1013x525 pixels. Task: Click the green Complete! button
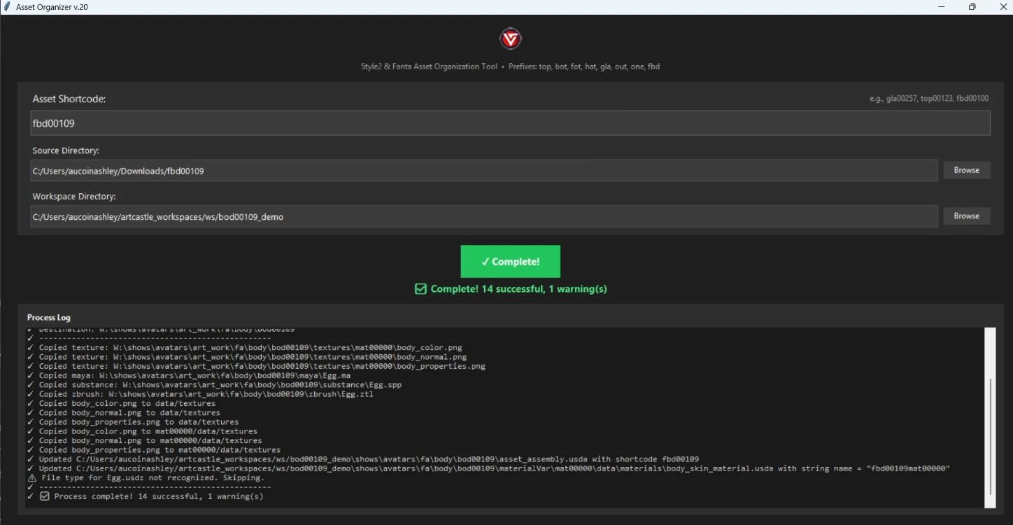(511, 261)
